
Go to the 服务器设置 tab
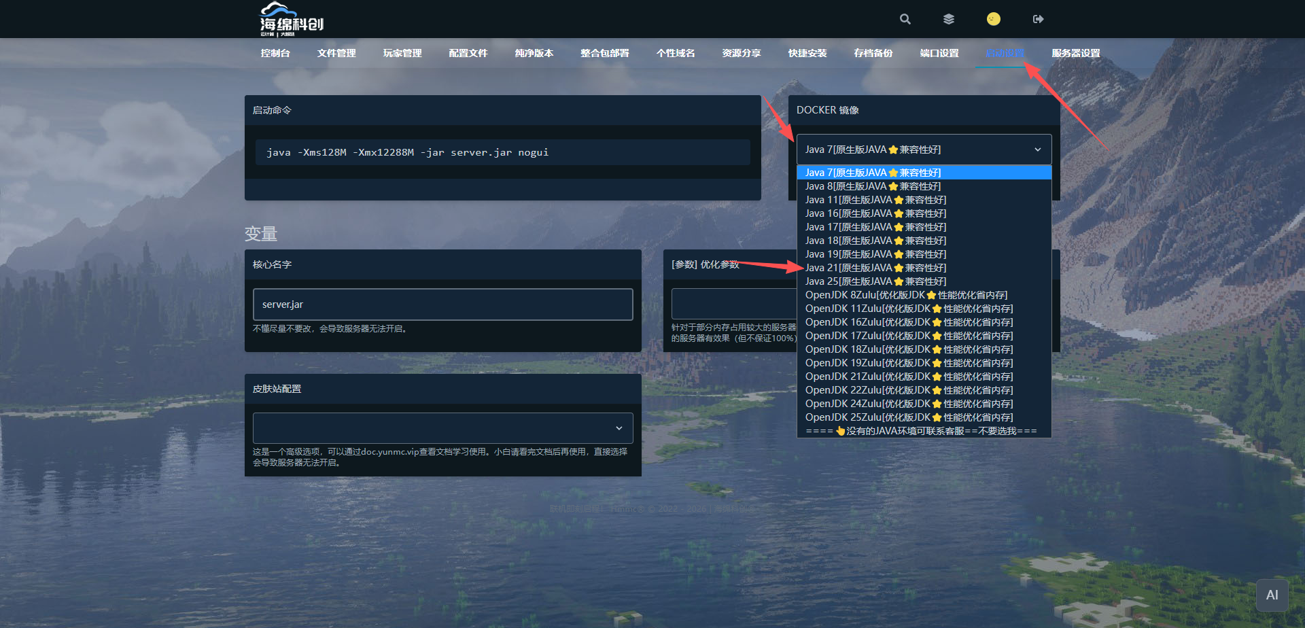click(x=1075, y=53)
